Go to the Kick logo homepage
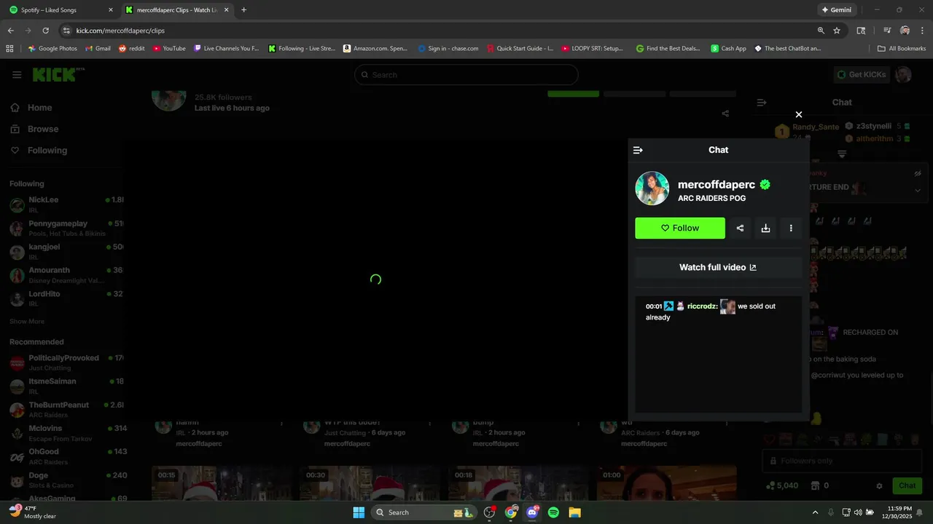Viewport: 933px width, 524px height. 58,74
